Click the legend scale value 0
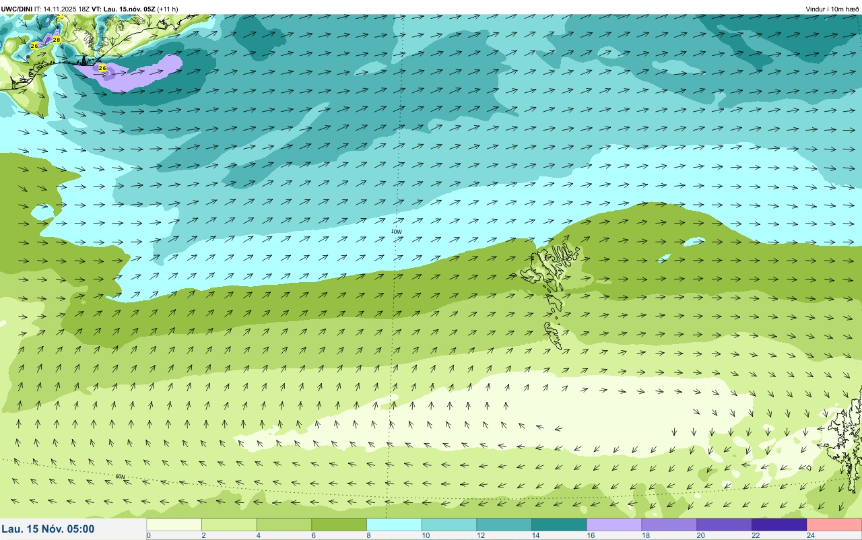 coord(149,535)
